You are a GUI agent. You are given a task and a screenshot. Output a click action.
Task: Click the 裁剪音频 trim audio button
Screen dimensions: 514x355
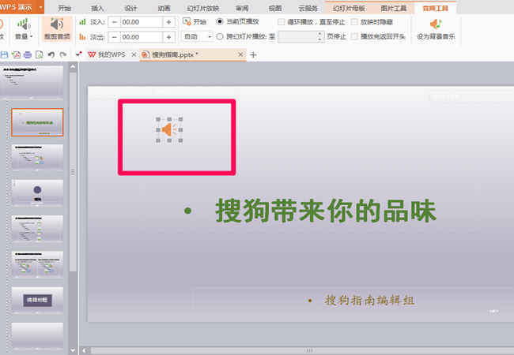coord(57,28)
